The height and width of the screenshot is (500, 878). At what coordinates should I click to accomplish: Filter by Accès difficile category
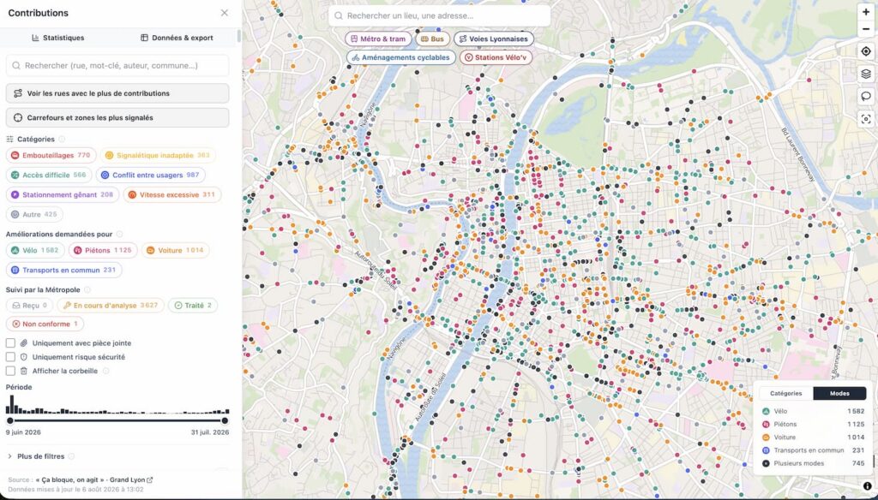(x=49, y=175)
